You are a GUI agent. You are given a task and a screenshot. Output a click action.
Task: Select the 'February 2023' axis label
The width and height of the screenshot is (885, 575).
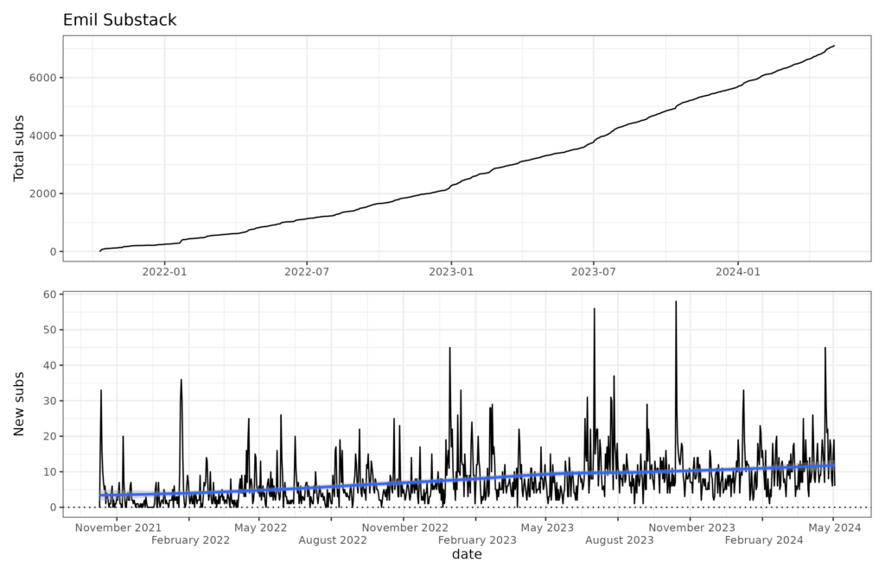point(477,540)
